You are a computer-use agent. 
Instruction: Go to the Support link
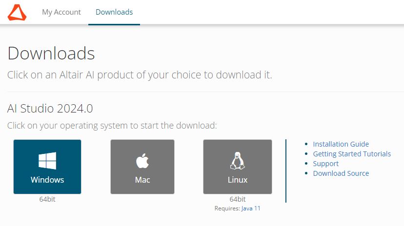tap(325, 164)
